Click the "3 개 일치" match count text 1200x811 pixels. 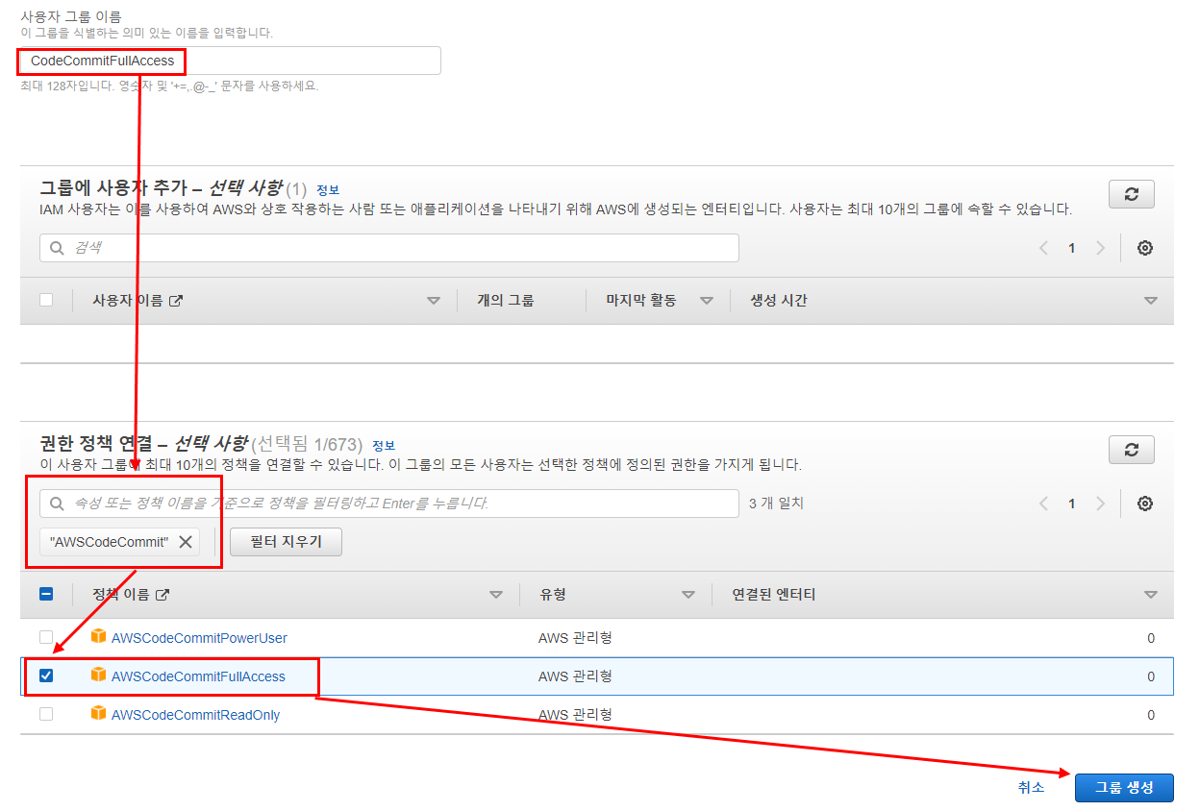point(776,504)
